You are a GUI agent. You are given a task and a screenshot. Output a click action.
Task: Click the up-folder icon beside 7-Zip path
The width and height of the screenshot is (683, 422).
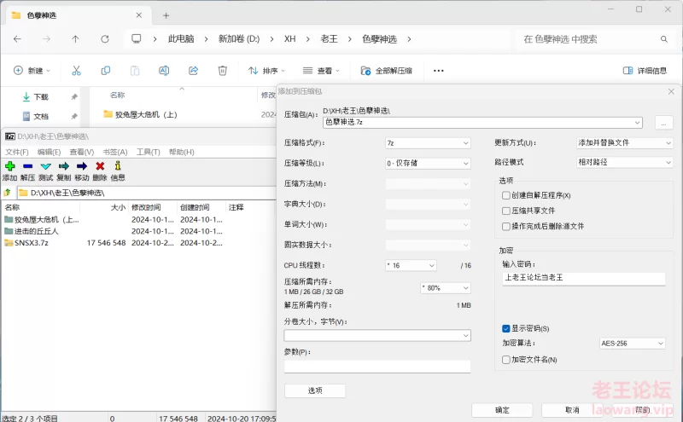tap(7, 193)
